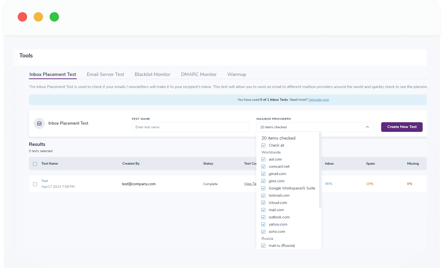The height and width of the screenshot is (268, 443).
Task: Uncheck the mail.ru (Russia) provider
Action: [x=263, y=246]
